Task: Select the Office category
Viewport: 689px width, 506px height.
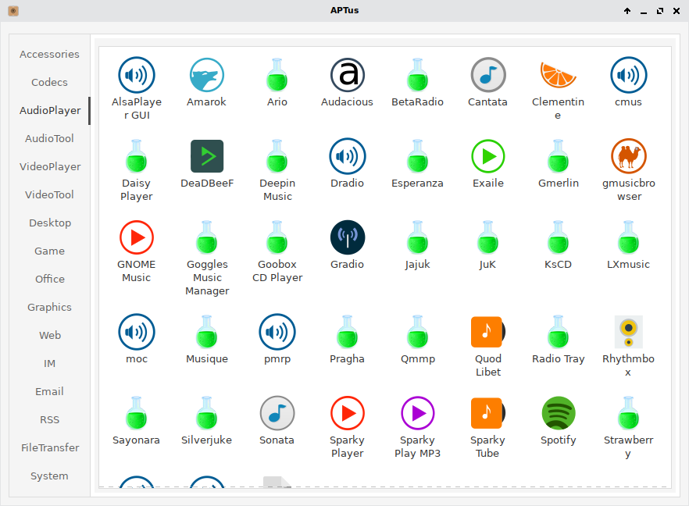Action: click(x=49, y=280)
